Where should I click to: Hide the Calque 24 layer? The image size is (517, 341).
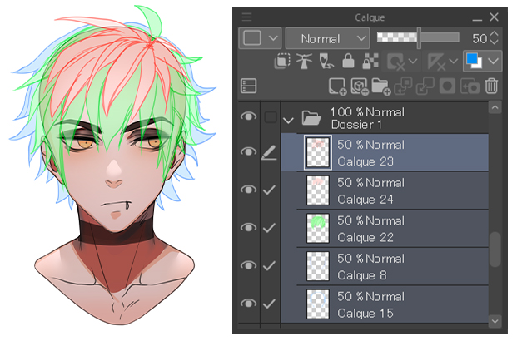tap(248, 190)
